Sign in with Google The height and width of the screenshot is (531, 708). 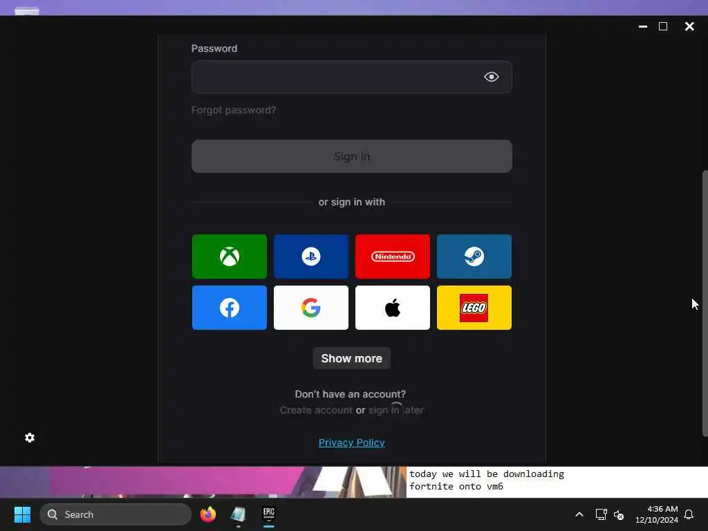point(311,308)
